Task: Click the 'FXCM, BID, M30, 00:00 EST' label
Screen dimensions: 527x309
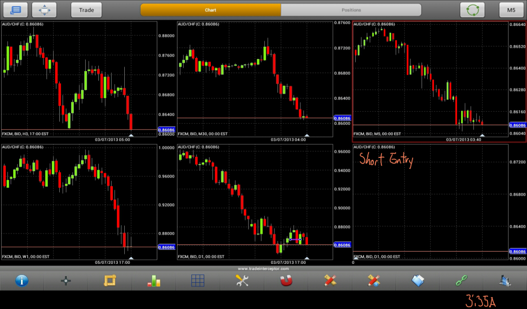Action: click(202, 134)
